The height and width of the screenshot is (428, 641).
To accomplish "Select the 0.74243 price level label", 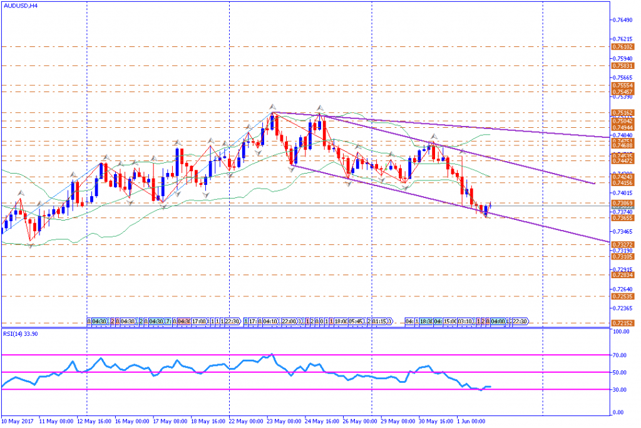I will pyautogui.click(x=623, y=177).
